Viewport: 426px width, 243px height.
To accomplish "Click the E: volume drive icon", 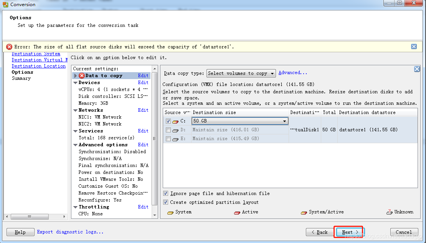I will [x=175, y=139].
